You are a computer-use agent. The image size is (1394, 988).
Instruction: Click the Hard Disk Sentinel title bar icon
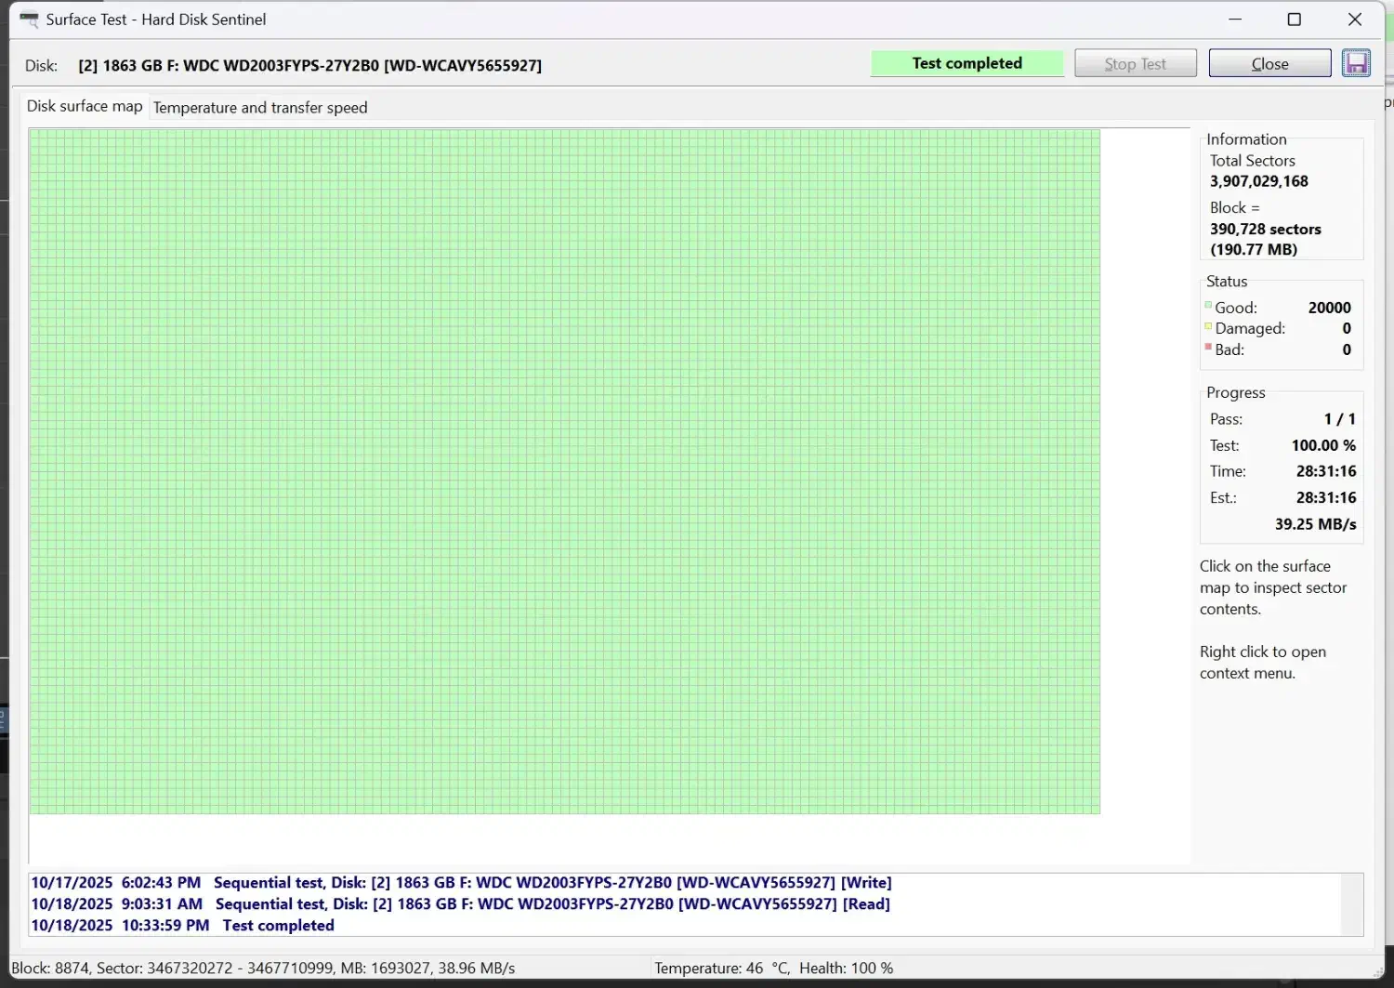[x=29, y=20]
